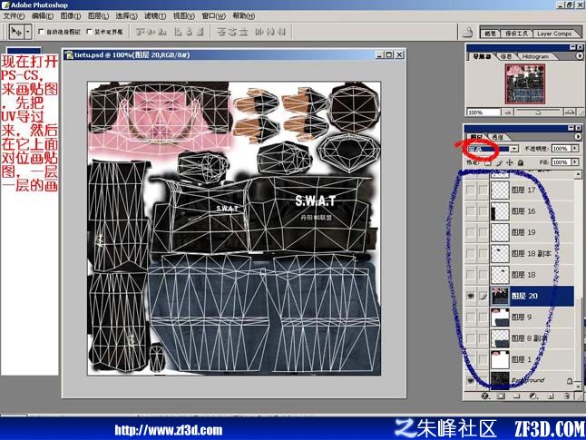This screenshot has width=586, height=440.
Task: Click the paintbrush indicator on 图层 20
Action: [x=483, y=296]
